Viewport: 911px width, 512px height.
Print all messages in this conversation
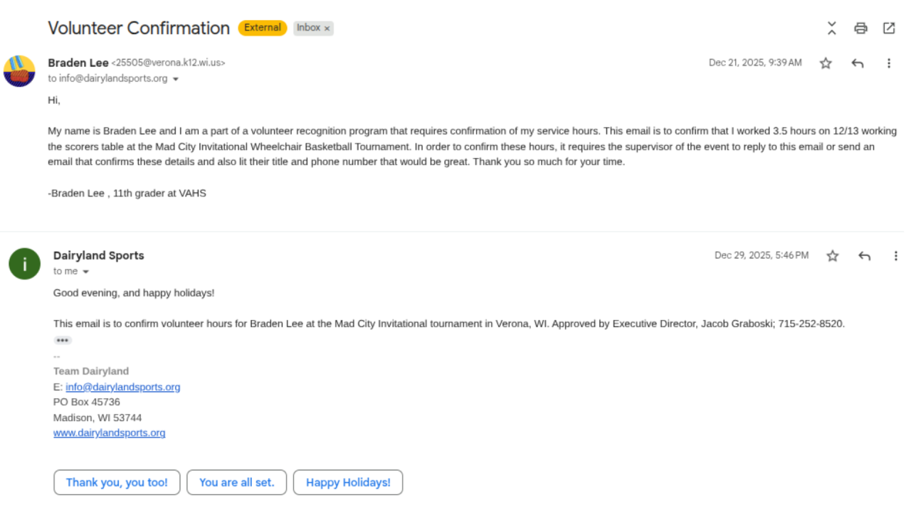click(x=860, y=28)
